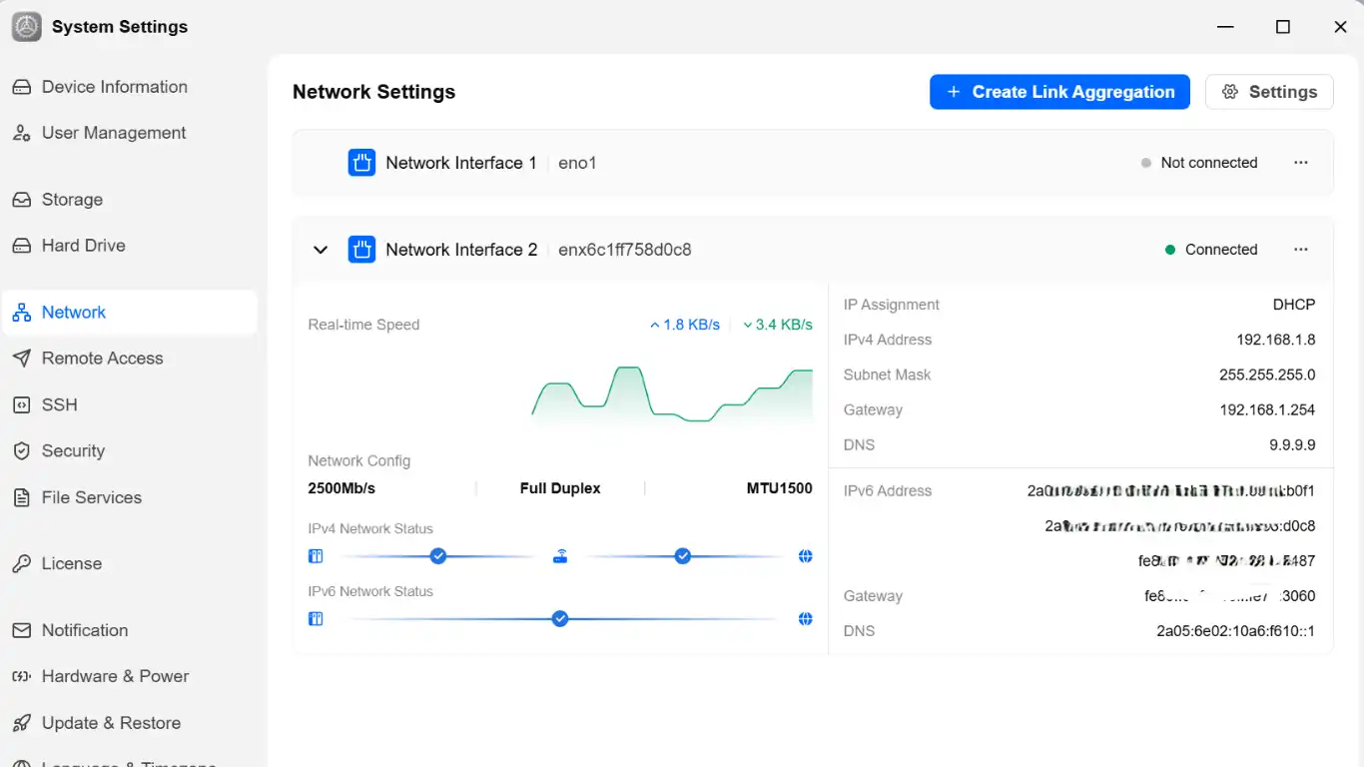Click the first IPv4 status checkmark
This screenshot has width=1364, height=767.
(x=437, y=556)
